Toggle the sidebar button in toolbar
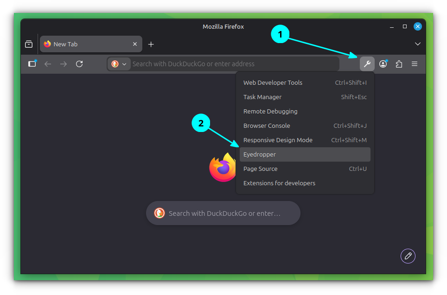Screen dimensions: 447x295 coord(32,63)
